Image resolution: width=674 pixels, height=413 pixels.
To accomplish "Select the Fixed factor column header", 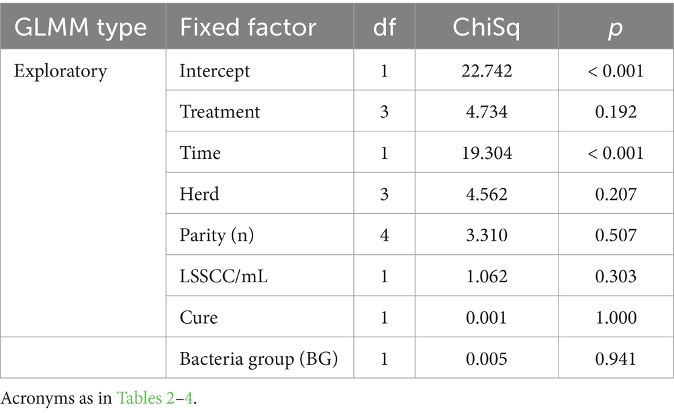I will (x=248, y=27).
